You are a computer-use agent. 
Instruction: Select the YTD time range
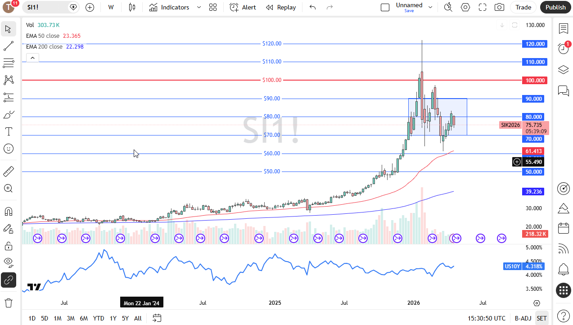[x=99, y=318]
